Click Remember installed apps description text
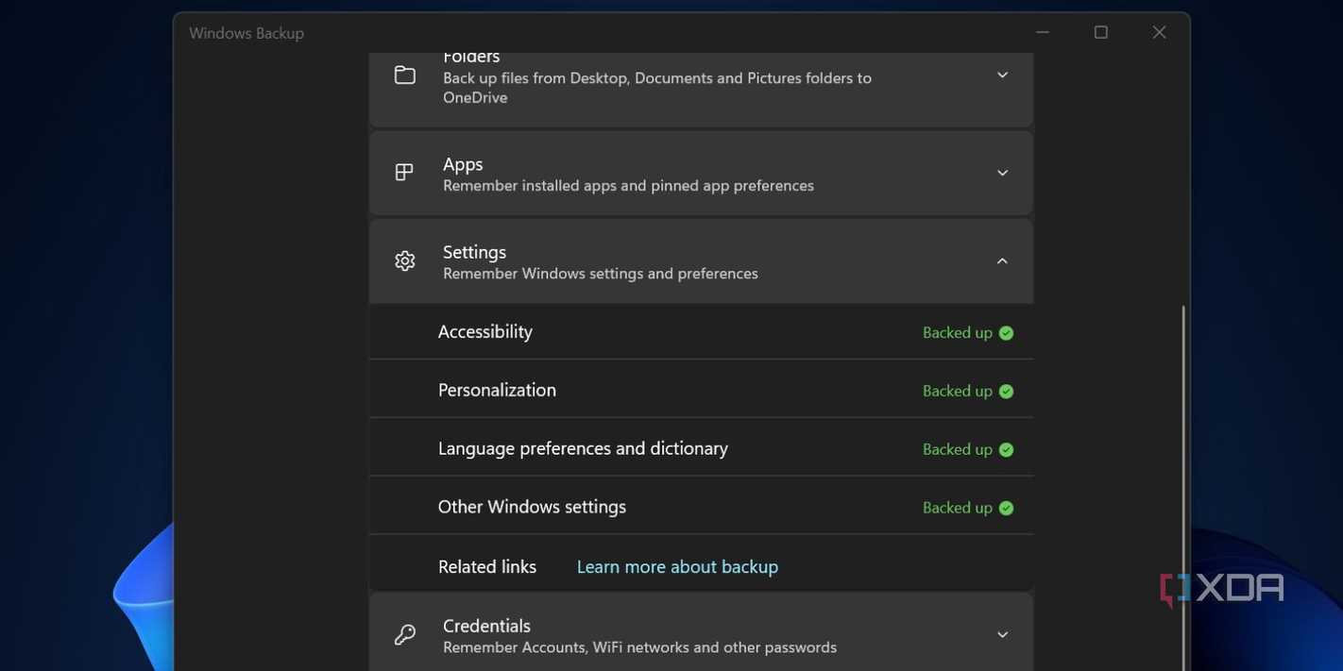The image size is (1343, 671). click(628, 186)
